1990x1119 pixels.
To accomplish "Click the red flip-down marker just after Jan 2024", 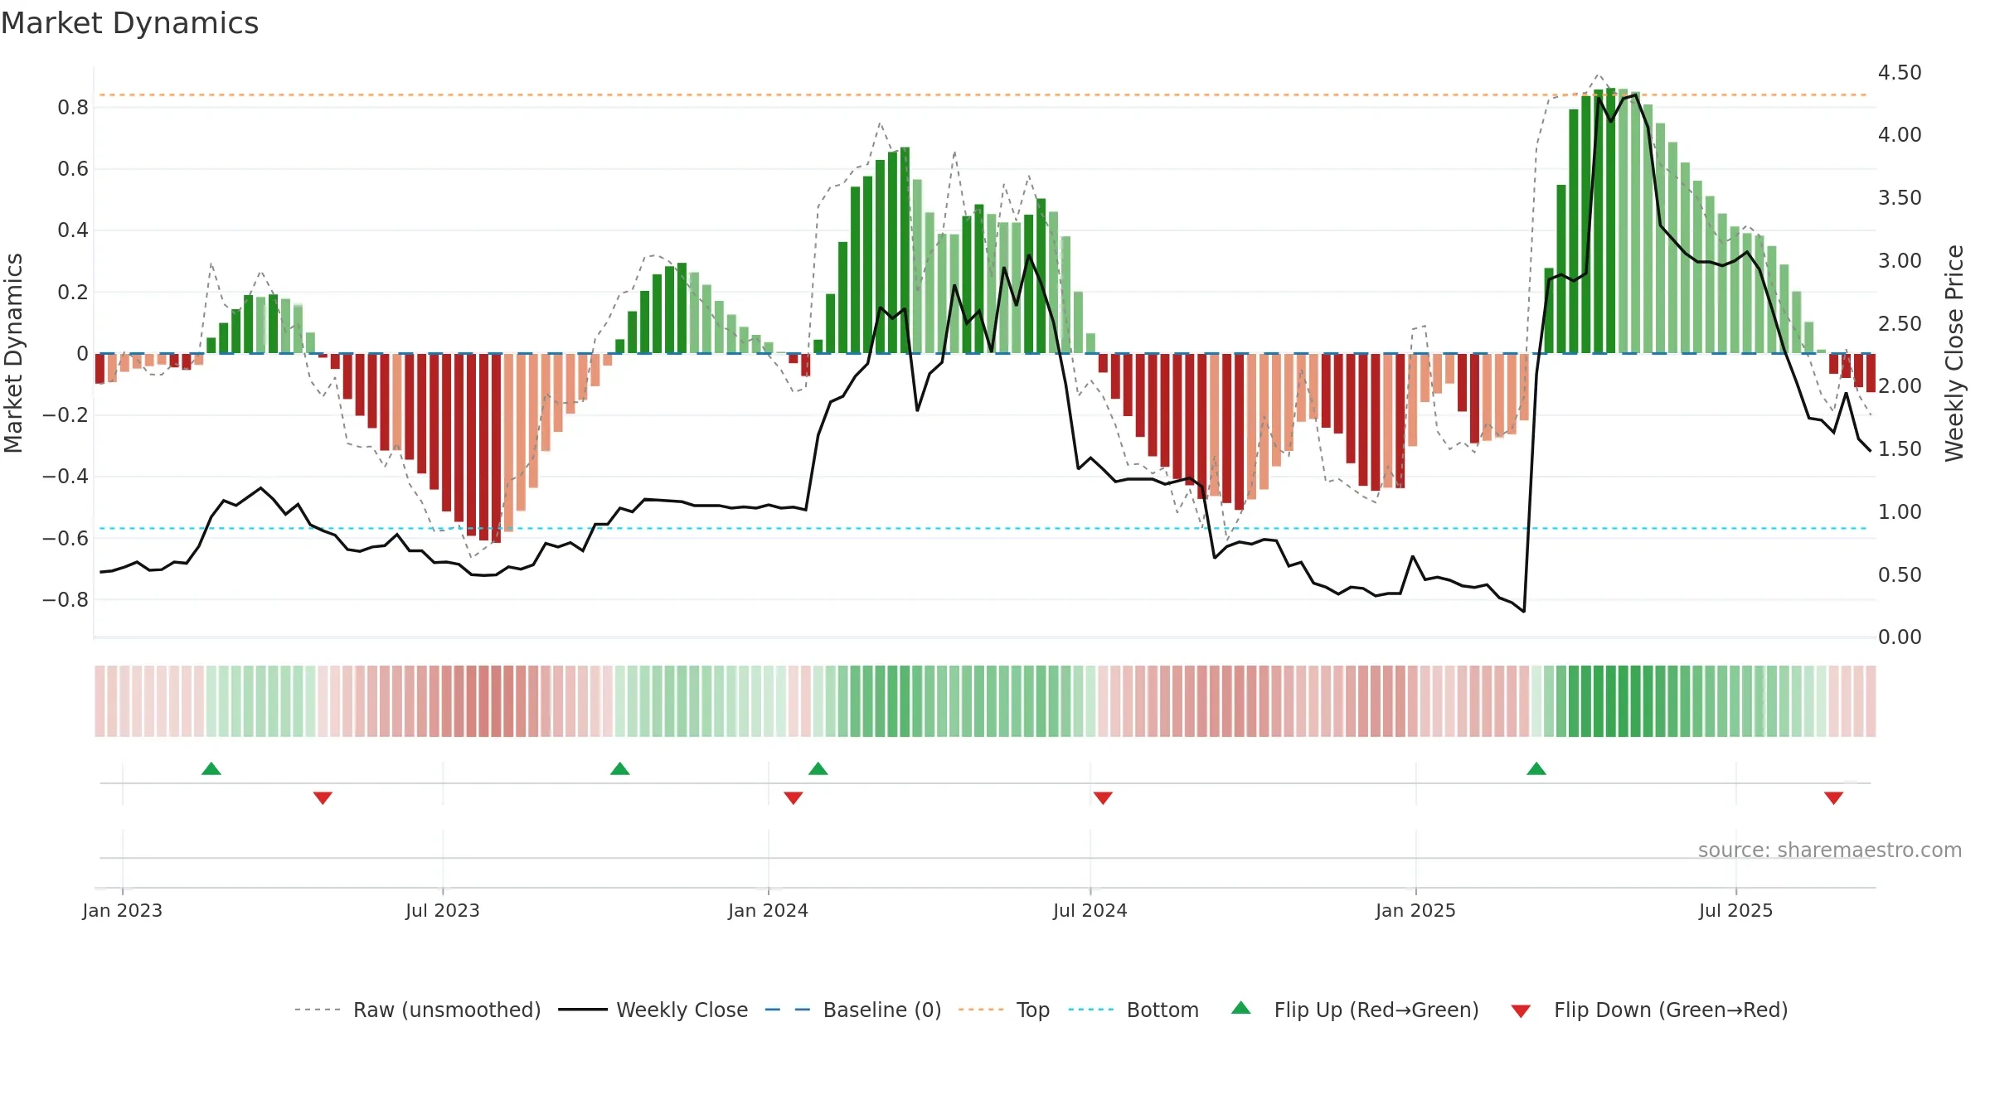I will tap(794, 797).
